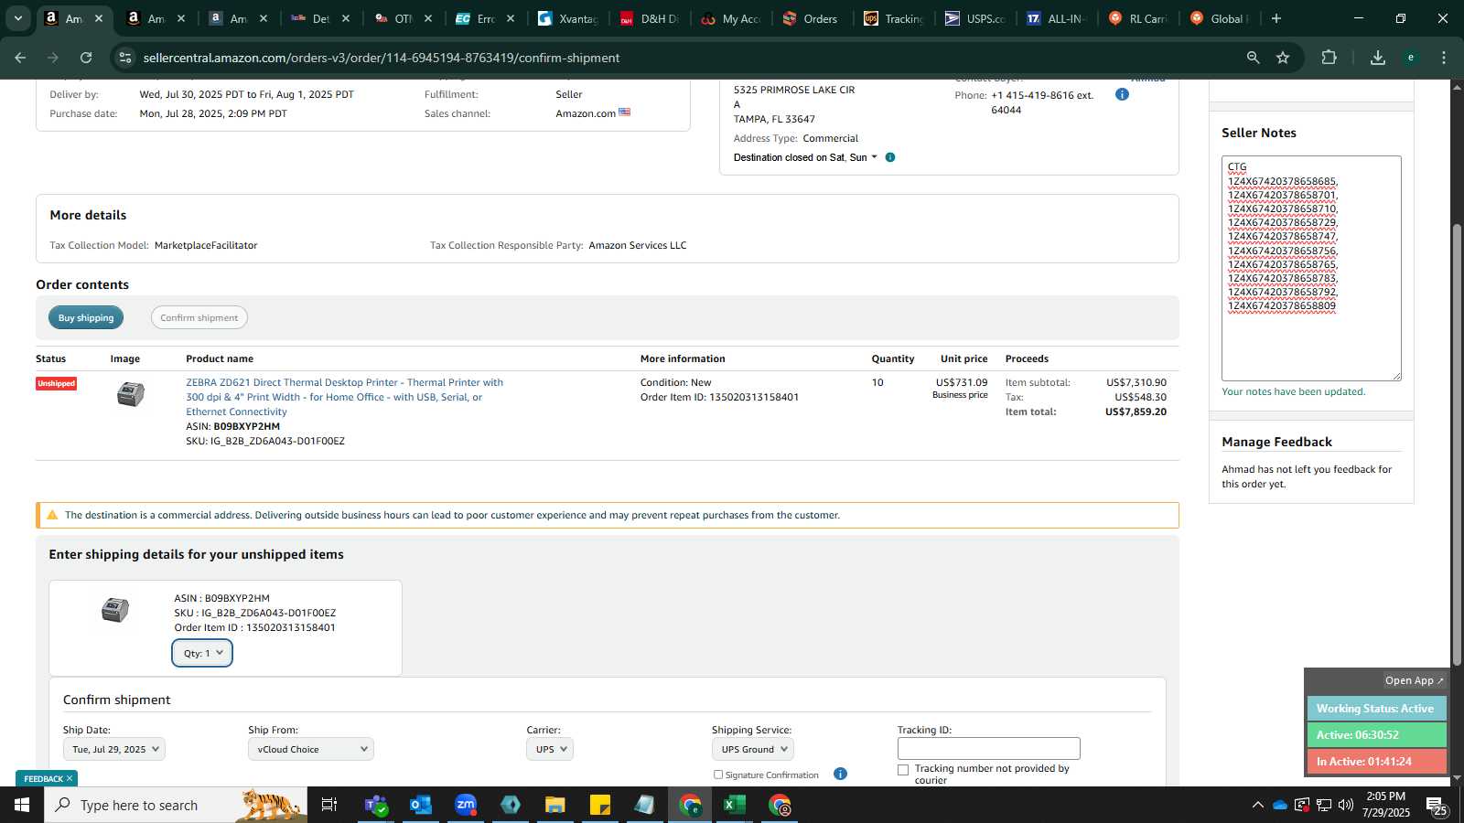This screenshot has width=1464, height=823.
Task: Open the Carrier UPS dropdown
Action: click(550, 749)
